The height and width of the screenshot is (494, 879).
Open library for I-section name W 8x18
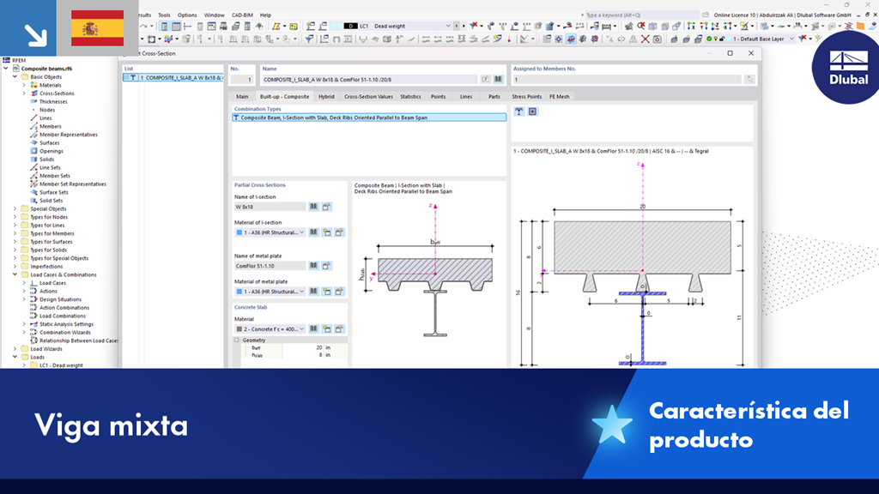point(313,207)
